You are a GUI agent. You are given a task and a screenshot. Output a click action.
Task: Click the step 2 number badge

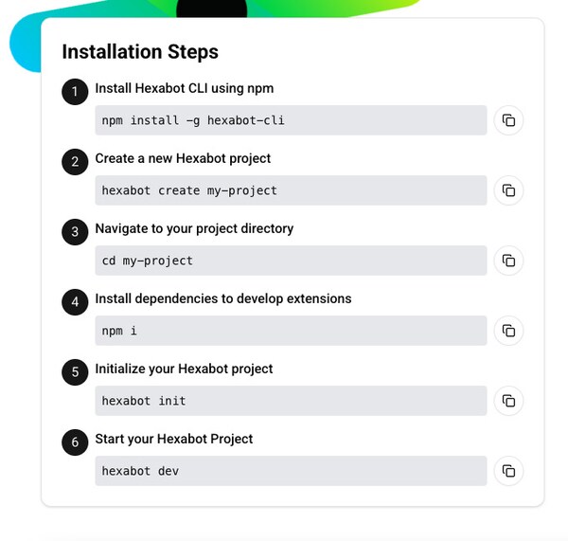pyautogui.click(x=75, y=162)
